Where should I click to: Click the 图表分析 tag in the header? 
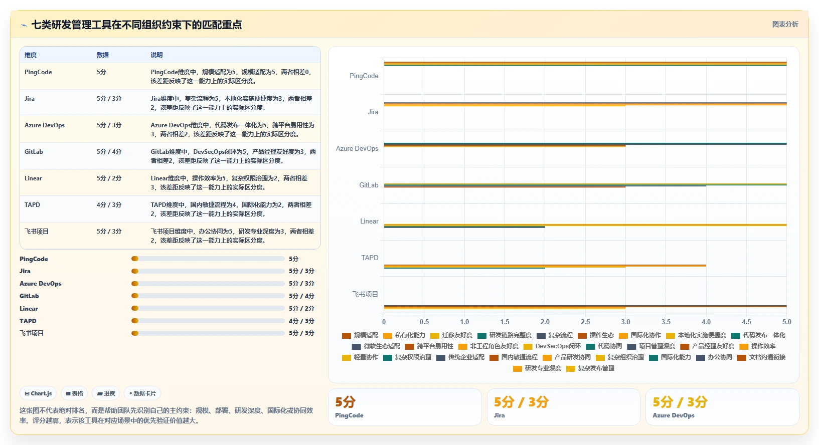[x=785, y=24]
